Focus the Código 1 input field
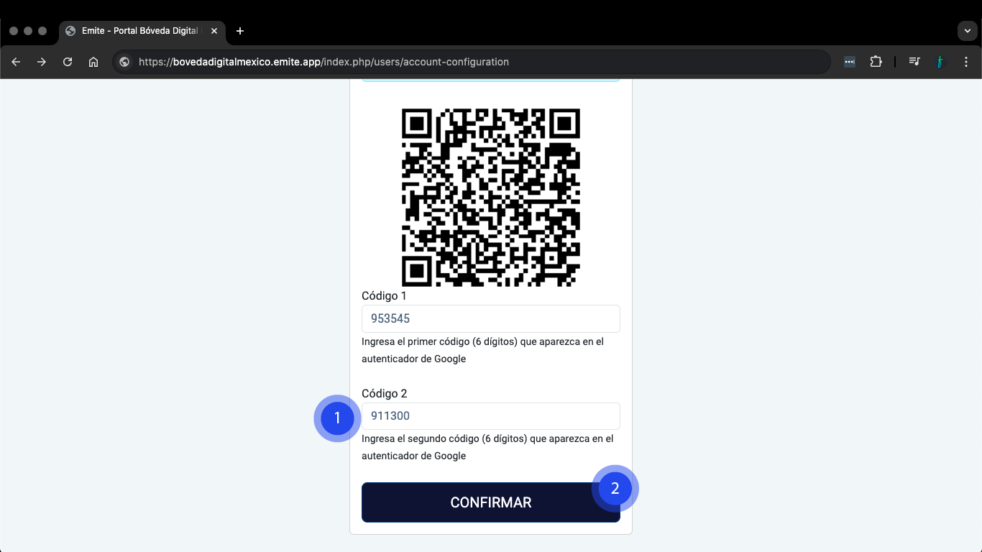 [x=491, y=318]
